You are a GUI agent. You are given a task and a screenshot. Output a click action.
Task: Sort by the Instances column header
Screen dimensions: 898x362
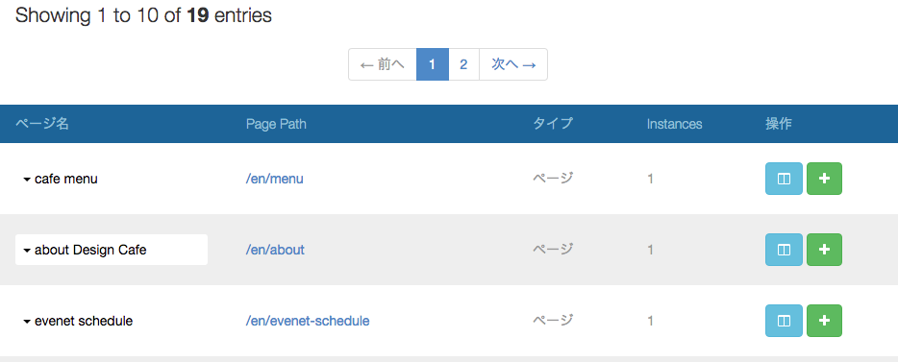[674, 124]
